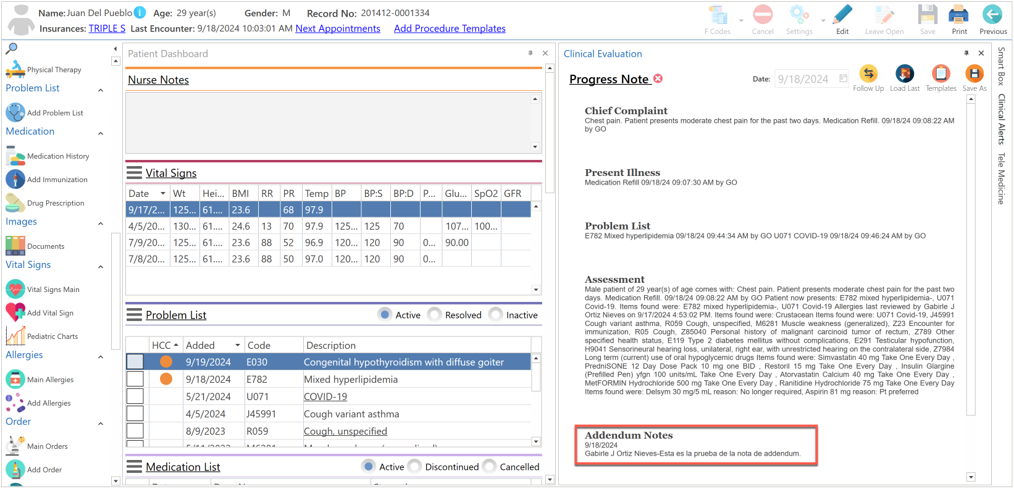This screenshot has width=1014, height=489.
Task: Open the Next Appointments link
Action: click(338, 28)
